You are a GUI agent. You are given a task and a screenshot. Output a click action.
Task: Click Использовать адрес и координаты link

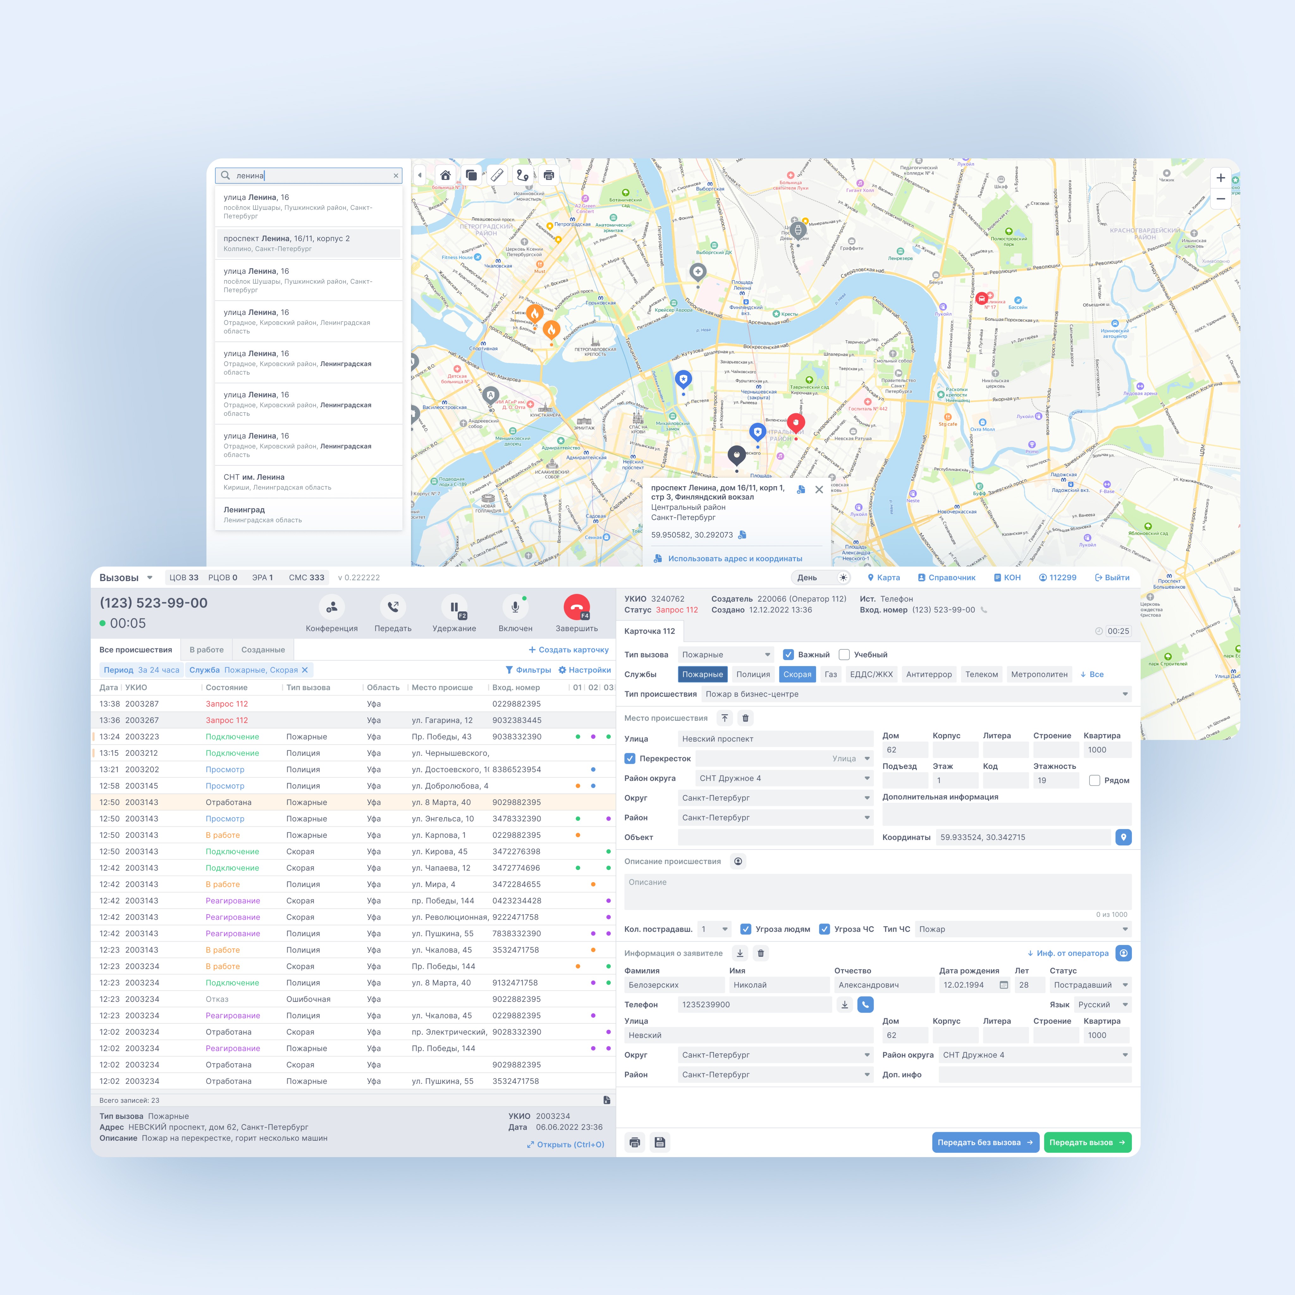pos(728,558)
